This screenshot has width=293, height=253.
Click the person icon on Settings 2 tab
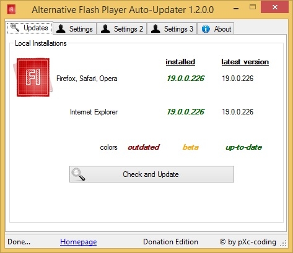tap(105, 28)
